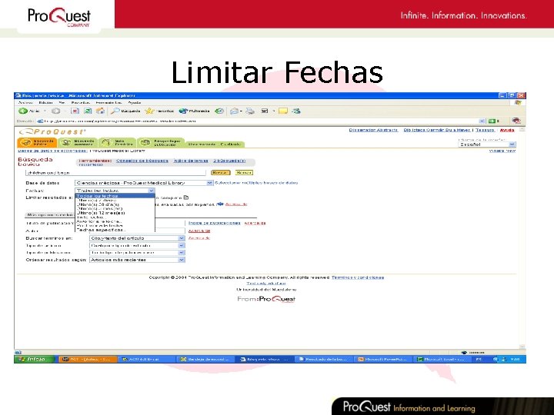Open the Ayuda menu
The image size is (554, 415).
(x=134, y=103)
